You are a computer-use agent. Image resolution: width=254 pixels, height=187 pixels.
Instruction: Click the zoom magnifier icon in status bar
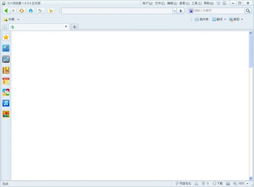pyautogui.click(x=235, y=184)
